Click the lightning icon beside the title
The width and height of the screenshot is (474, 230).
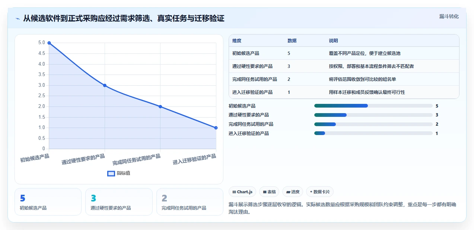tap(18, 18)
